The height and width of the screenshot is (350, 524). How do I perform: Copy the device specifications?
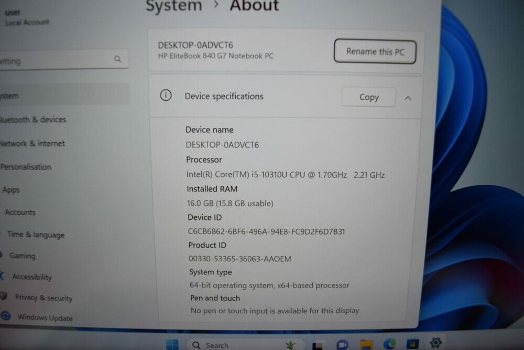click(368, 97)
